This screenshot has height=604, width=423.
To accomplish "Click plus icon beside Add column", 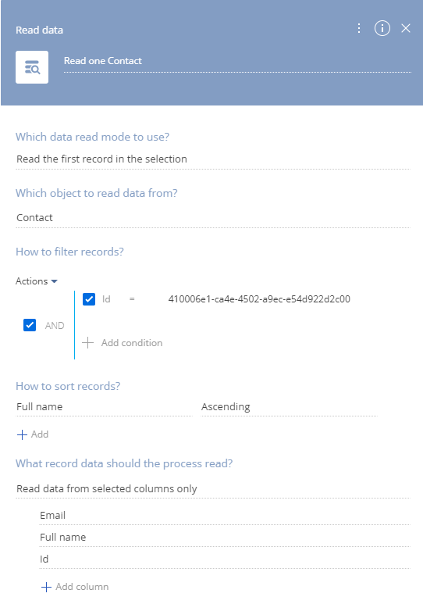I will point(46,587).
